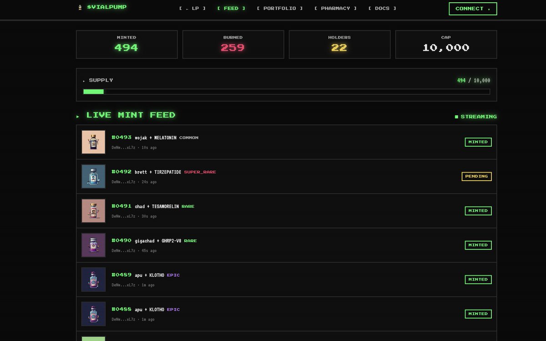Click the RARE tag on #0490
546x341 pixels.
point(191,241)
